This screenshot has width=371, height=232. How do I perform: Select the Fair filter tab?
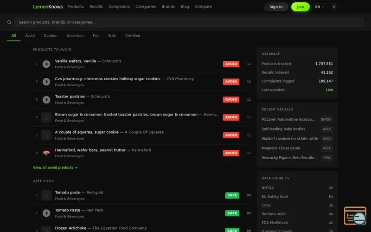click(96, 36)
